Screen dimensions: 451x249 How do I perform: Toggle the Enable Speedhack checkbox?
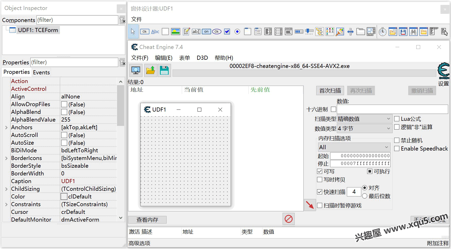[x=397, y=148]
